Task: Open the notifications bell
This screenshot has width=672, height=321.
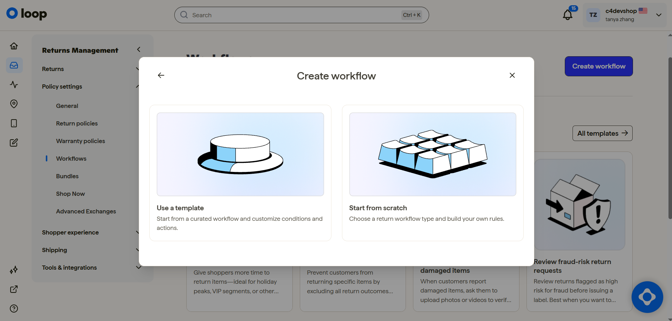Action: click(x=568, y=15)
